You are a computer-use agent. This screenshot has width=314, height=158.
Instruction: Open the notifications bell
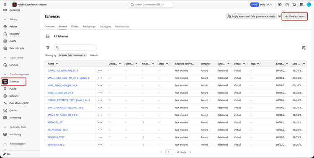294,5
